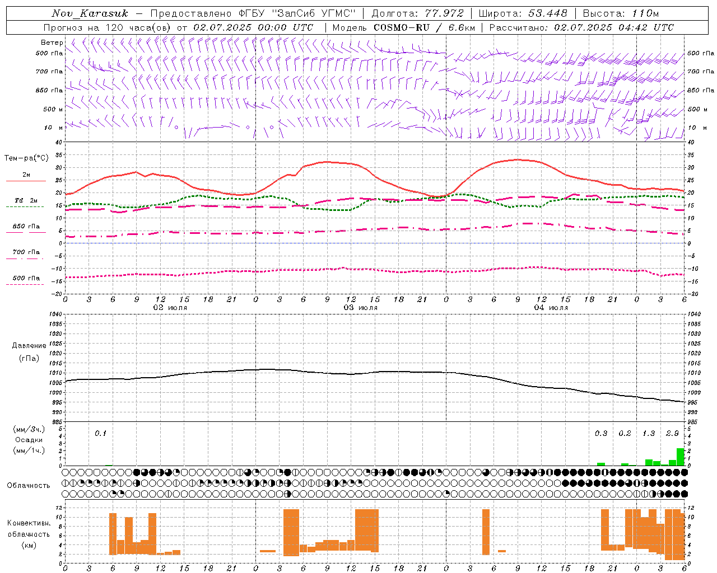Image resolution: width=717 pixels, height=573 pixels.
Task: Click the latitude value 53.448
Action: click(x=548, y=13)
